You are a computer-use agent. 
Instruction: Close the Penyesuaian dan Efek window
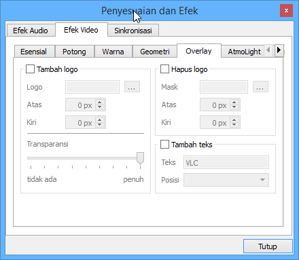pyautogui.click(x=286, y=11)
